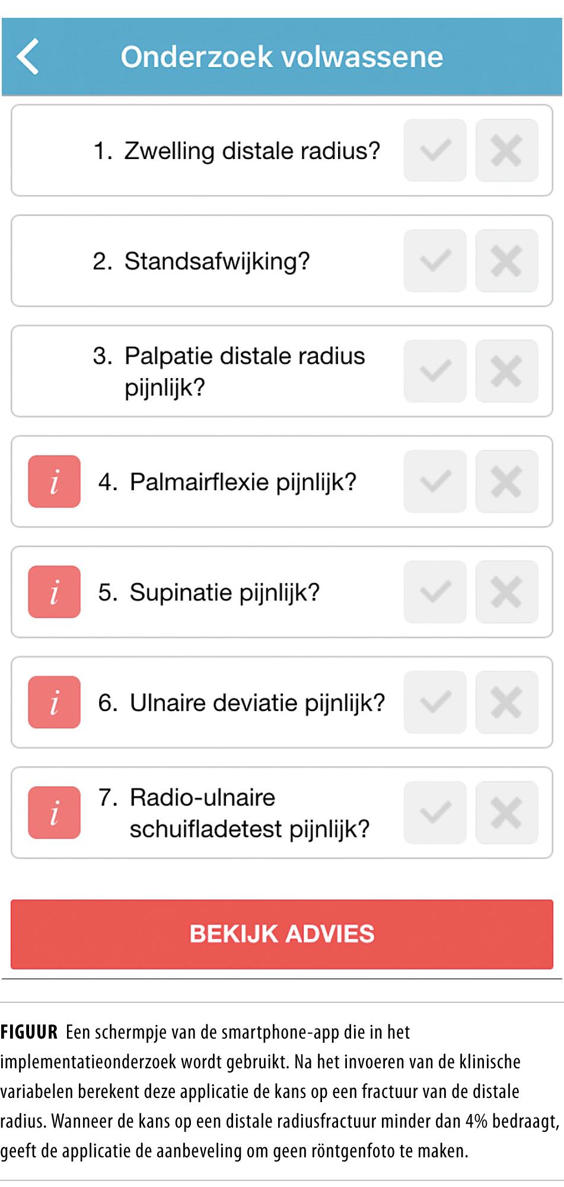Choose no for Palmairflexie pijnlijk
564x1187 pixels.
(506, 481)
